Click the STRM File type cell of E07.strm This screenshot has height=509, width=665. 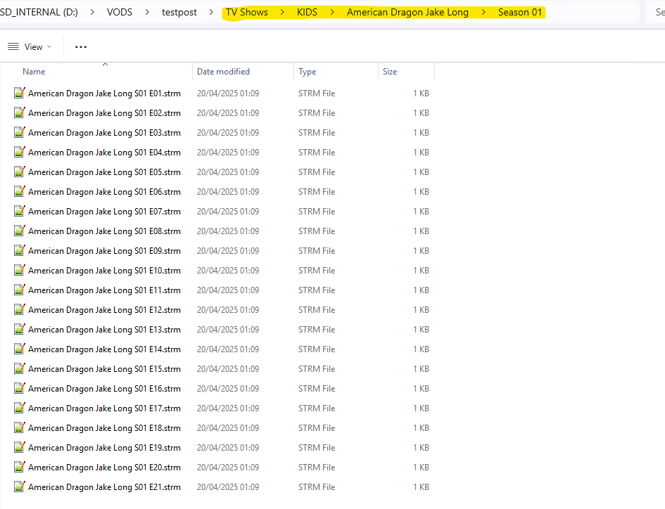pos(317,212)
